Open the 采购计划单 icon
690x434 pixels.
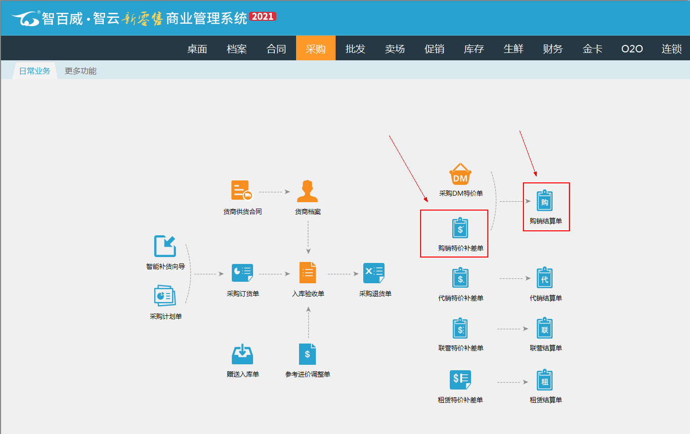(165, 296)
